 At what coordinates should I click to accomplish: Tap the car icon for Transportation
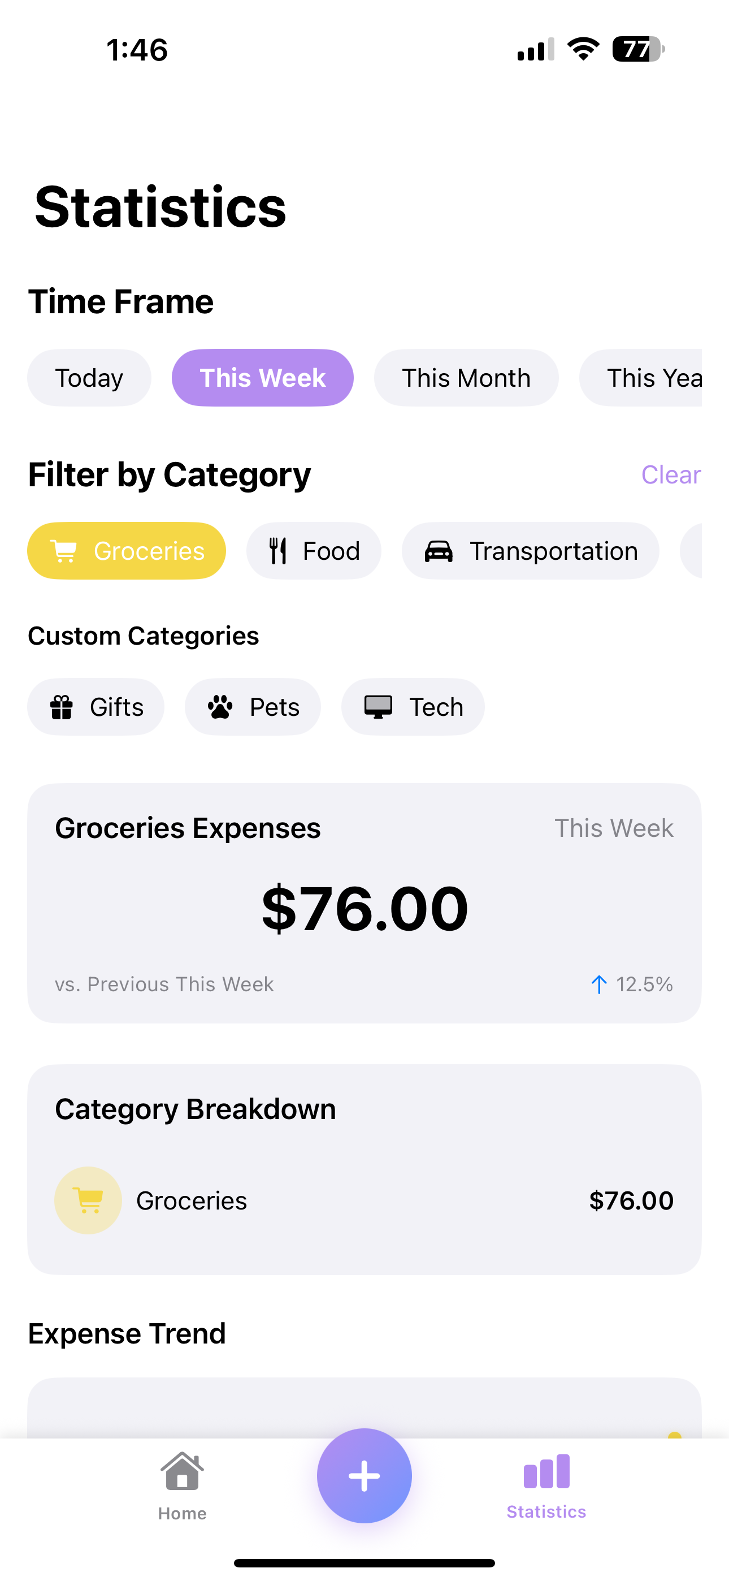[439, 551]
